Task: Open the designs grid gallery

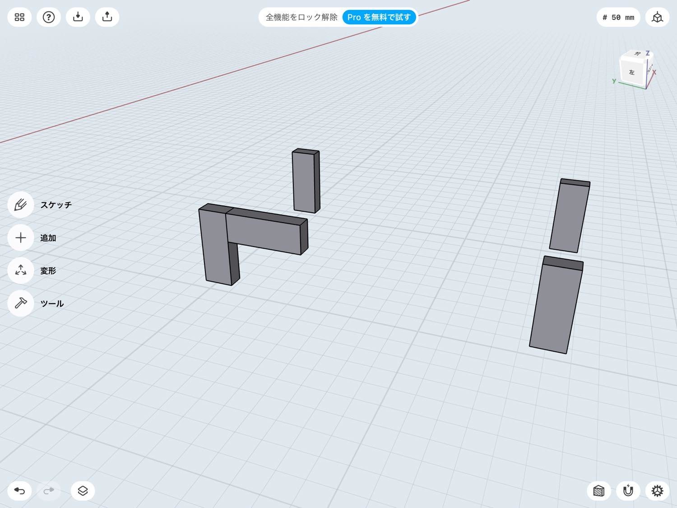Action: [19, 17]
